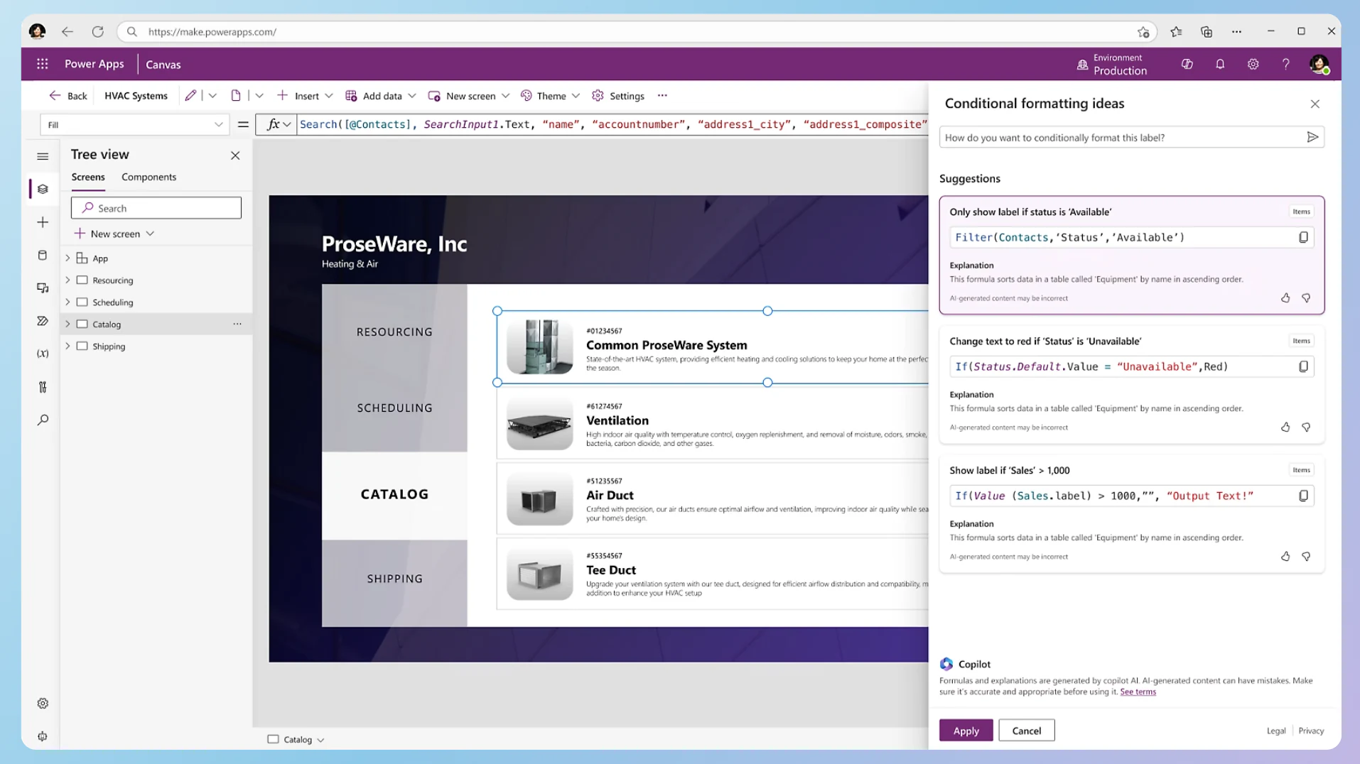
Task: Thumbs up the 'Available' suggestion
Action: tap(1285, 298)
